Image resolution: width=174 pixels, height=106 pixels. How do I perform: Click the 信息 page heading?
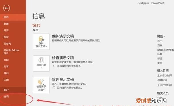(x=39, y=16)
